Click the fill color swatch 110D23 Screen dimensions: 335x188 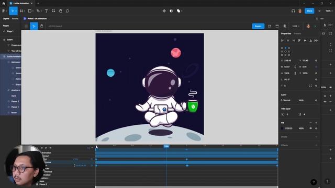282,128
